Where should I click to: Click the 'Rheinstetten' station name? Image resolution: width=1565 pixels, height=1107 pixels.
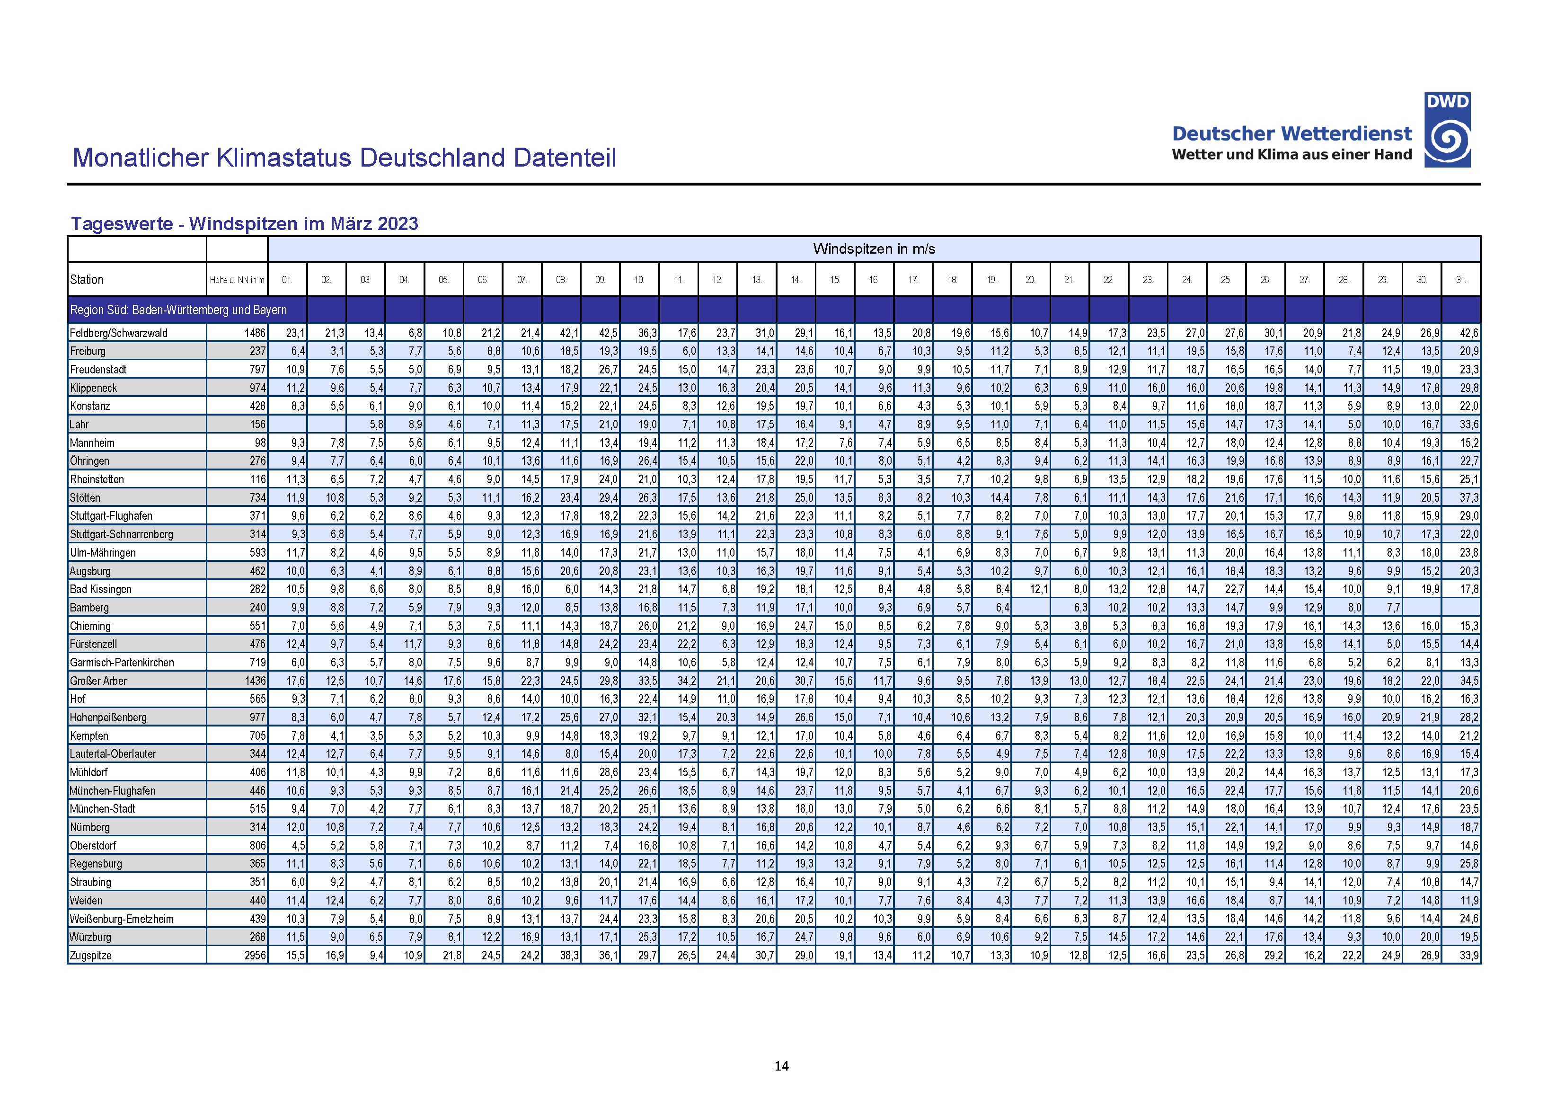[97, 479]
